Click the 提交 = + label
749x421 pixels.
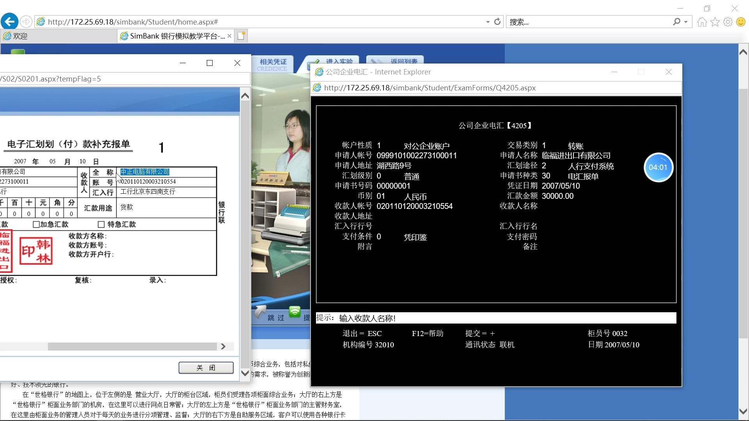pyautogui.click(x=480, y=334)
